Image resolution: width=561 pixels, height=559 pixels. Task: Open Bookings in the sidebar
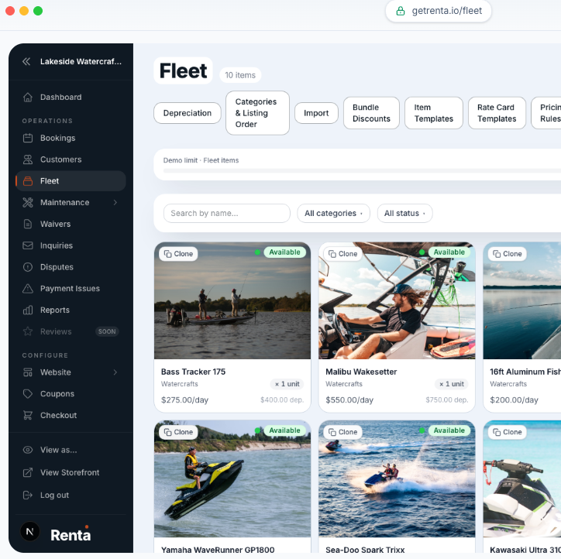71,138
